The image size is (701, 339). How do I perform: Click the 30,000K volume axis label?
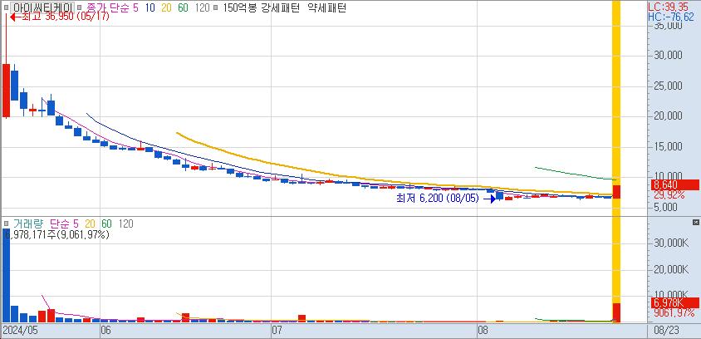click(x=672, y=243)
